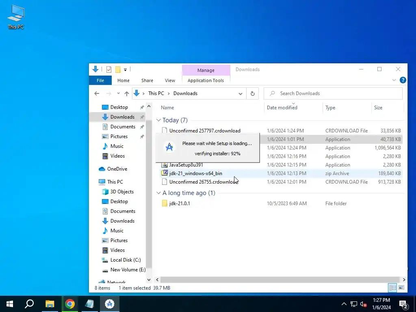Collapse the Today (7) group
416x312 pixels.
click(159, 120)
